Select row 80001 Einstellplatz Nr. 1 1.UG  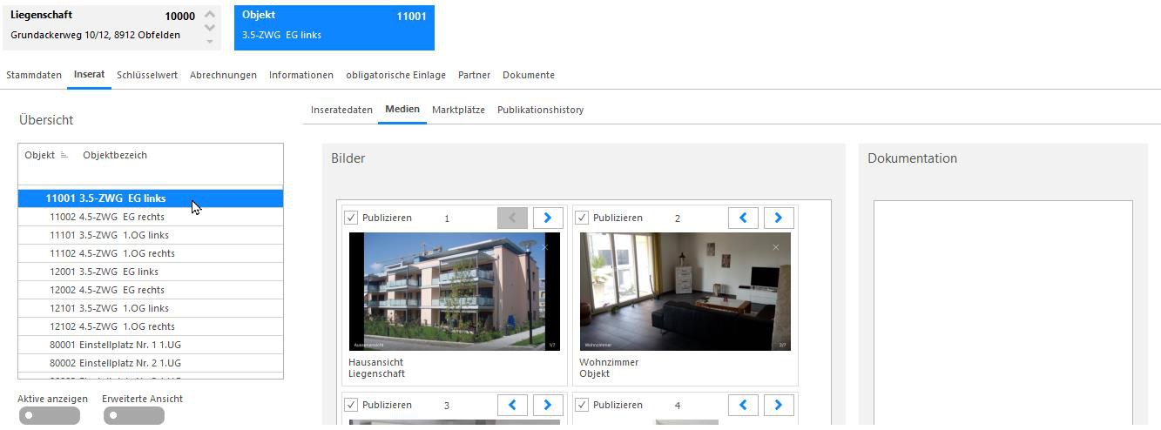click(x=151, y=345)
